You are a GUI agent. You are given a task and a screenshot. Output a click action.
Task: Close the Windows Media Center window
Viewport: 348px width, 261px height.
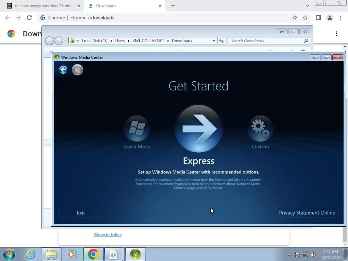(337, 57)
